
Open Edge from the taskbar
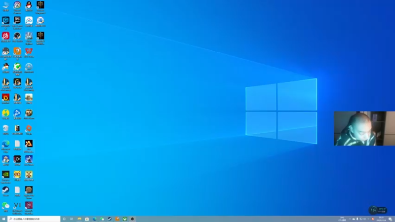coord(94,219)
